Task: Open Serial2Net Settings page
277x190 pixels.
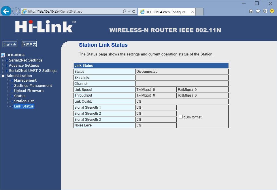Action: click(x=26, y=60)
